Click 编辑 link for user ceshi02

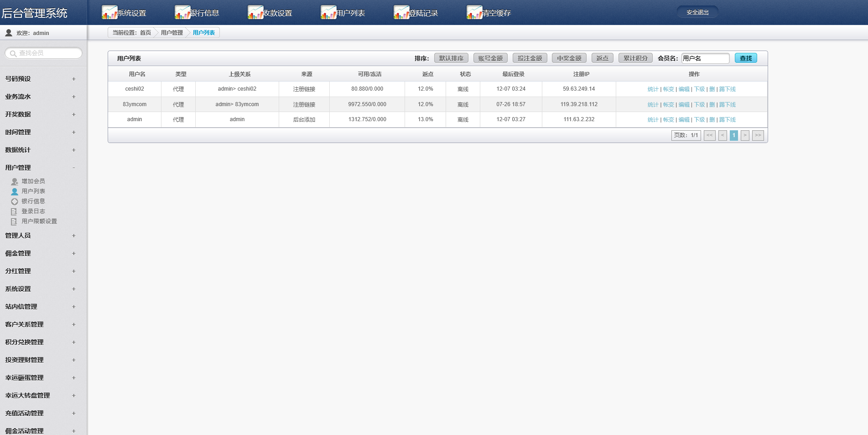coord(684,89)
